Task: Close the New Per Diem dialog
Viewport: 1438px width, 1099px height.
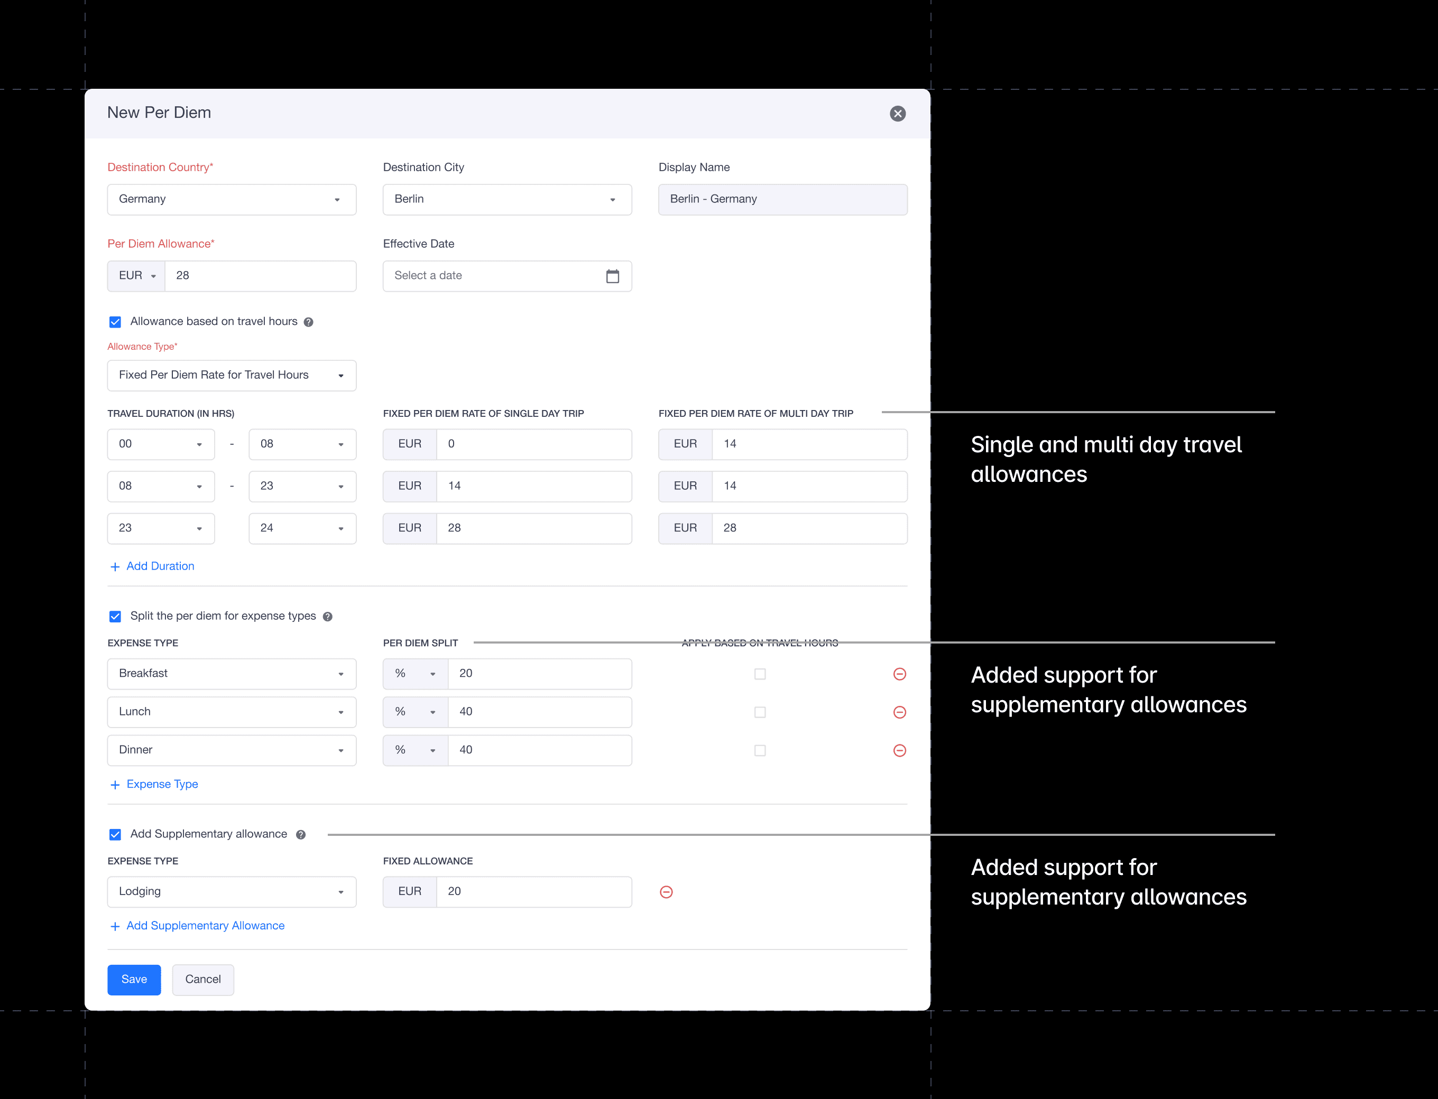Action: [x=897, y=114]
